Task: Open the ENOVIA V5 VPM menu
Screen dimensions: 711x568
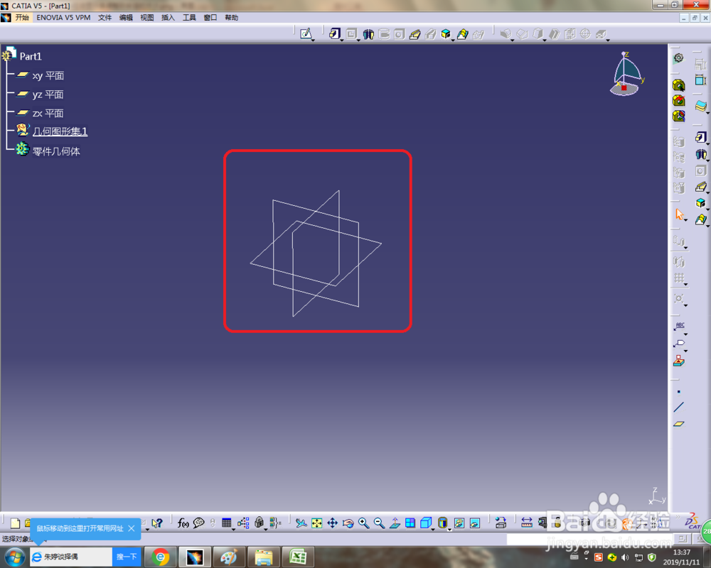Action: 63,18
